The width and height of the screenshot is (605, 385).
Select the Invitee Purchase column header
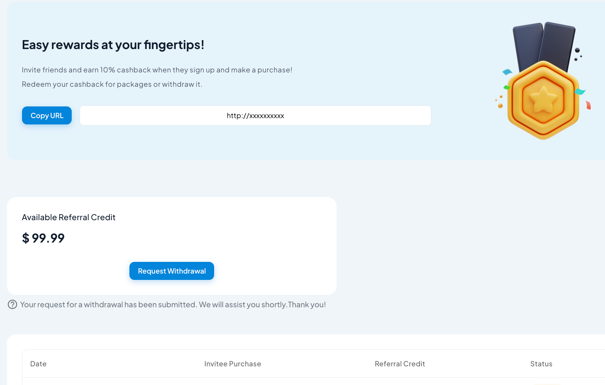click(232, 364)
